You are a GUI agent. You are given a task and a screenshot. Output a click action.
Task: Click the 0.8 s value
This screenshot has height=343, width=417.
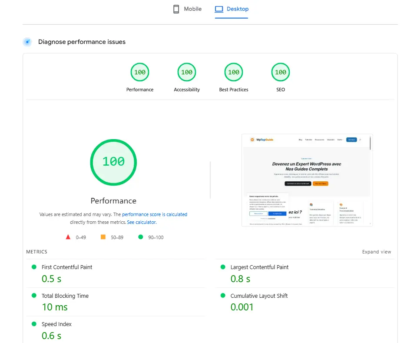[240, 279]
